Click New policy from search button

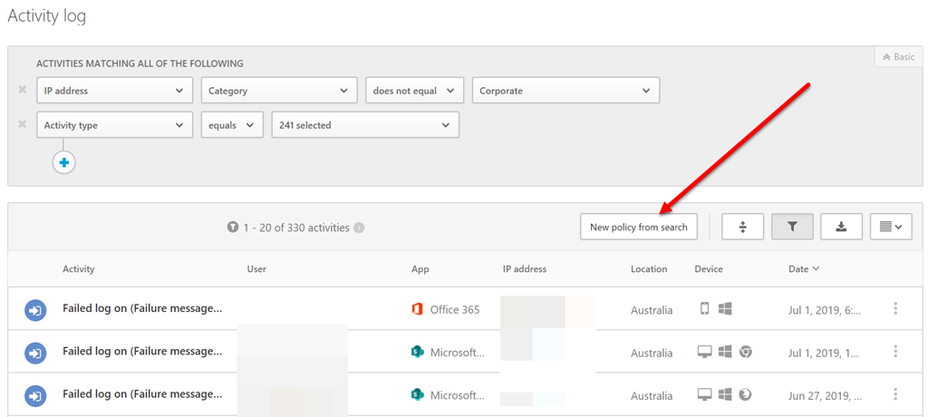coord(638,227)
